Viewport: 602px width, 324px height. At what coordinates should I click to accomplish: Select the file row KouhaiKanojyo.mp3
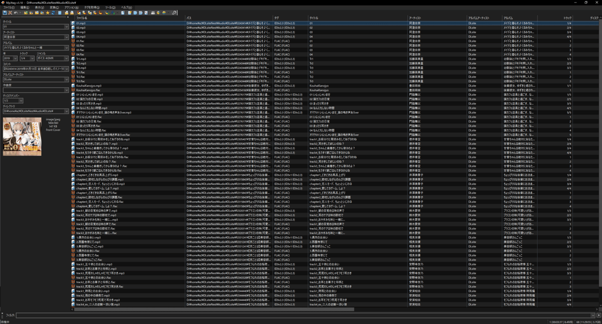(334, 86)
